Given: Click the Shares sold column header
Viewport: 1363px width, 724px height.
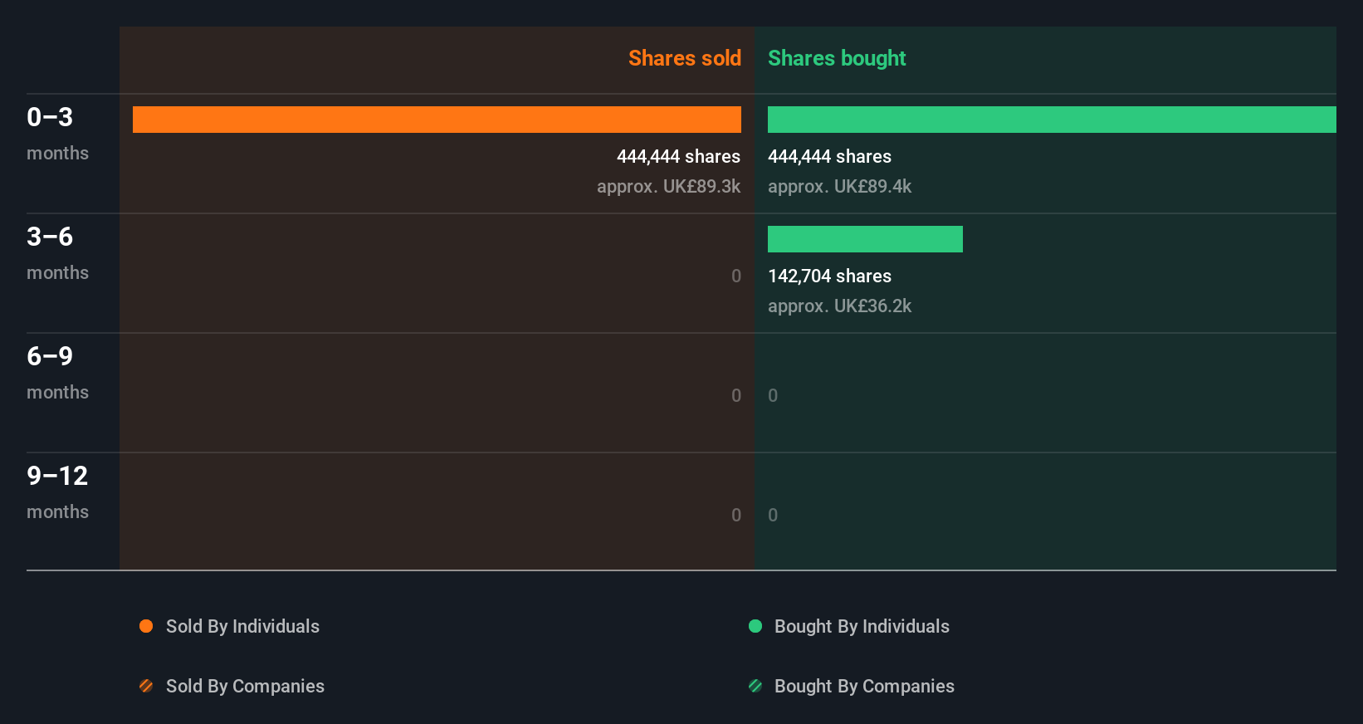Looking at the screenshot, I should click(x=685, y=58).
